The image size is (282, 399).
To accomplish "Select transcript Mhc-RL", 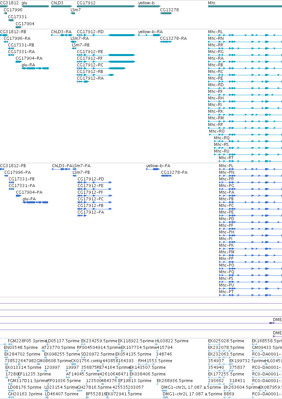I will click(215, 32).
